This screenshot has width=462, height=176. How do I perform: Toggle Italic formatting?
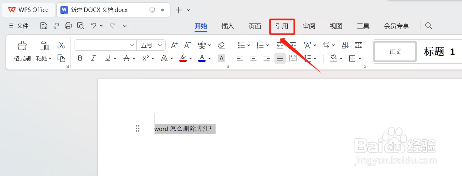(93, 58)
